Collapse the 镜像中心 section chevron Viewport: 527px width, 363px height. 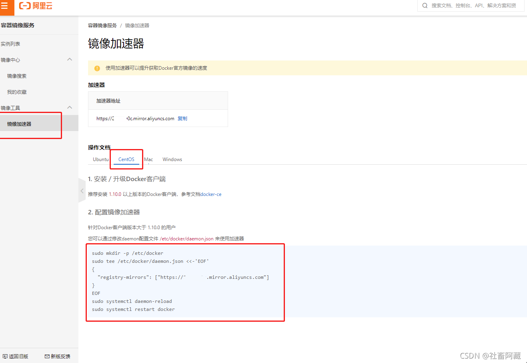coord(70,59)
